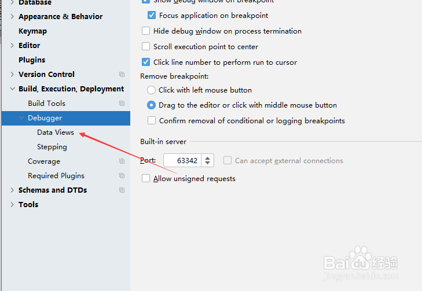Click the project-level icon beside Schemas and DTDs
The image size is (422, 291).
coord(122,190)
